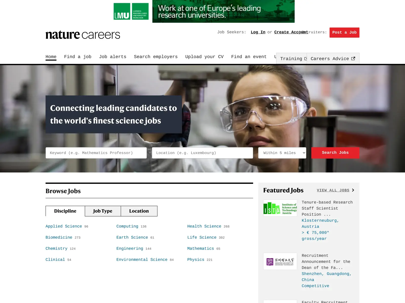Viewport: 405px width, 303px height.
Task: Browse Applied Science jobs
Action: [64, 226]
